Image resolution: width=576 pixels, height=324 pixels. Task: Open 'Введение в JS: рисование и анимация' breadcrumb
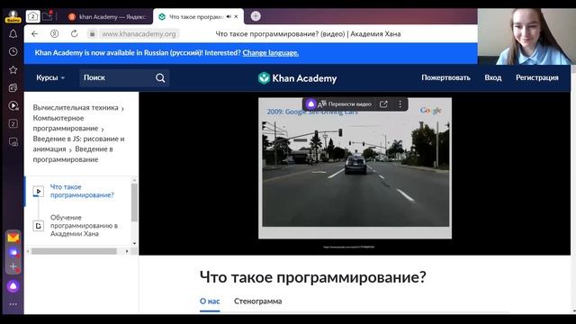[x=78, y=144]
